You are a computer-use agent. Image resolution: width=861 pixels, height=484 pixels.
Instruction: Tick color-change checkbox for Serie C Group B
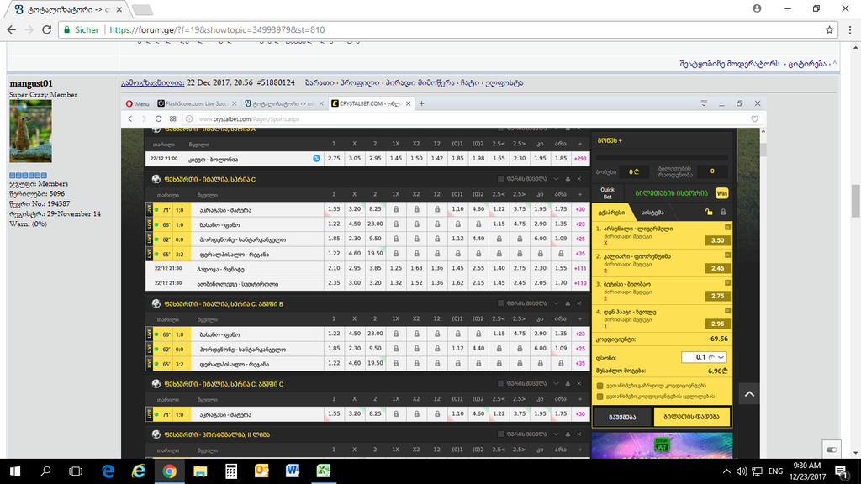coord(500,303)
